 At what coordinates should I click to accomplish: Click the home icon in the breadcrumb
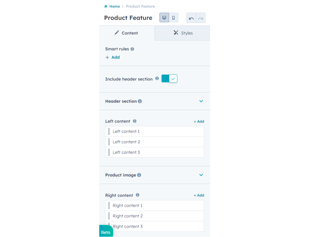[x=105, y=6]
